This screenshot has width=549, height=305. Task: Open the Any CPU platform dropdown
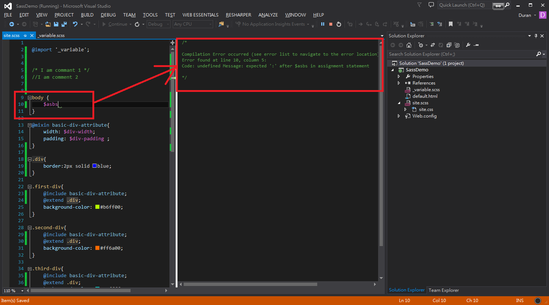[x=193, y=24]
